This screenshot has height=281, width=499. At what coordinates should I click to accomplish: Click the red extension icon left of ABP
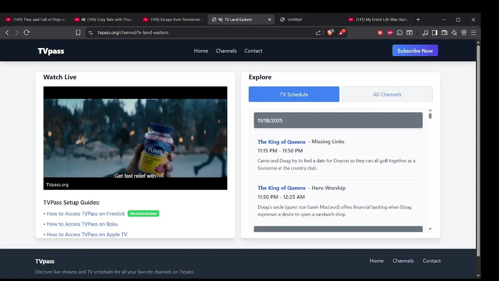pos(380,33)
